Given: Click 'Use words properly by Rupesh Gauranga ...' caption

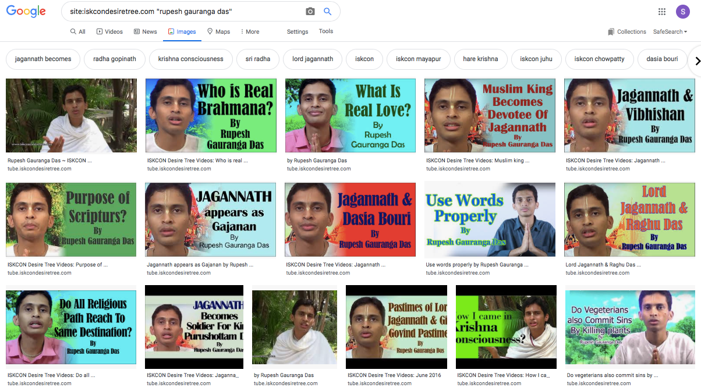Looking at the screenshot, I should (x=477, y=265).
